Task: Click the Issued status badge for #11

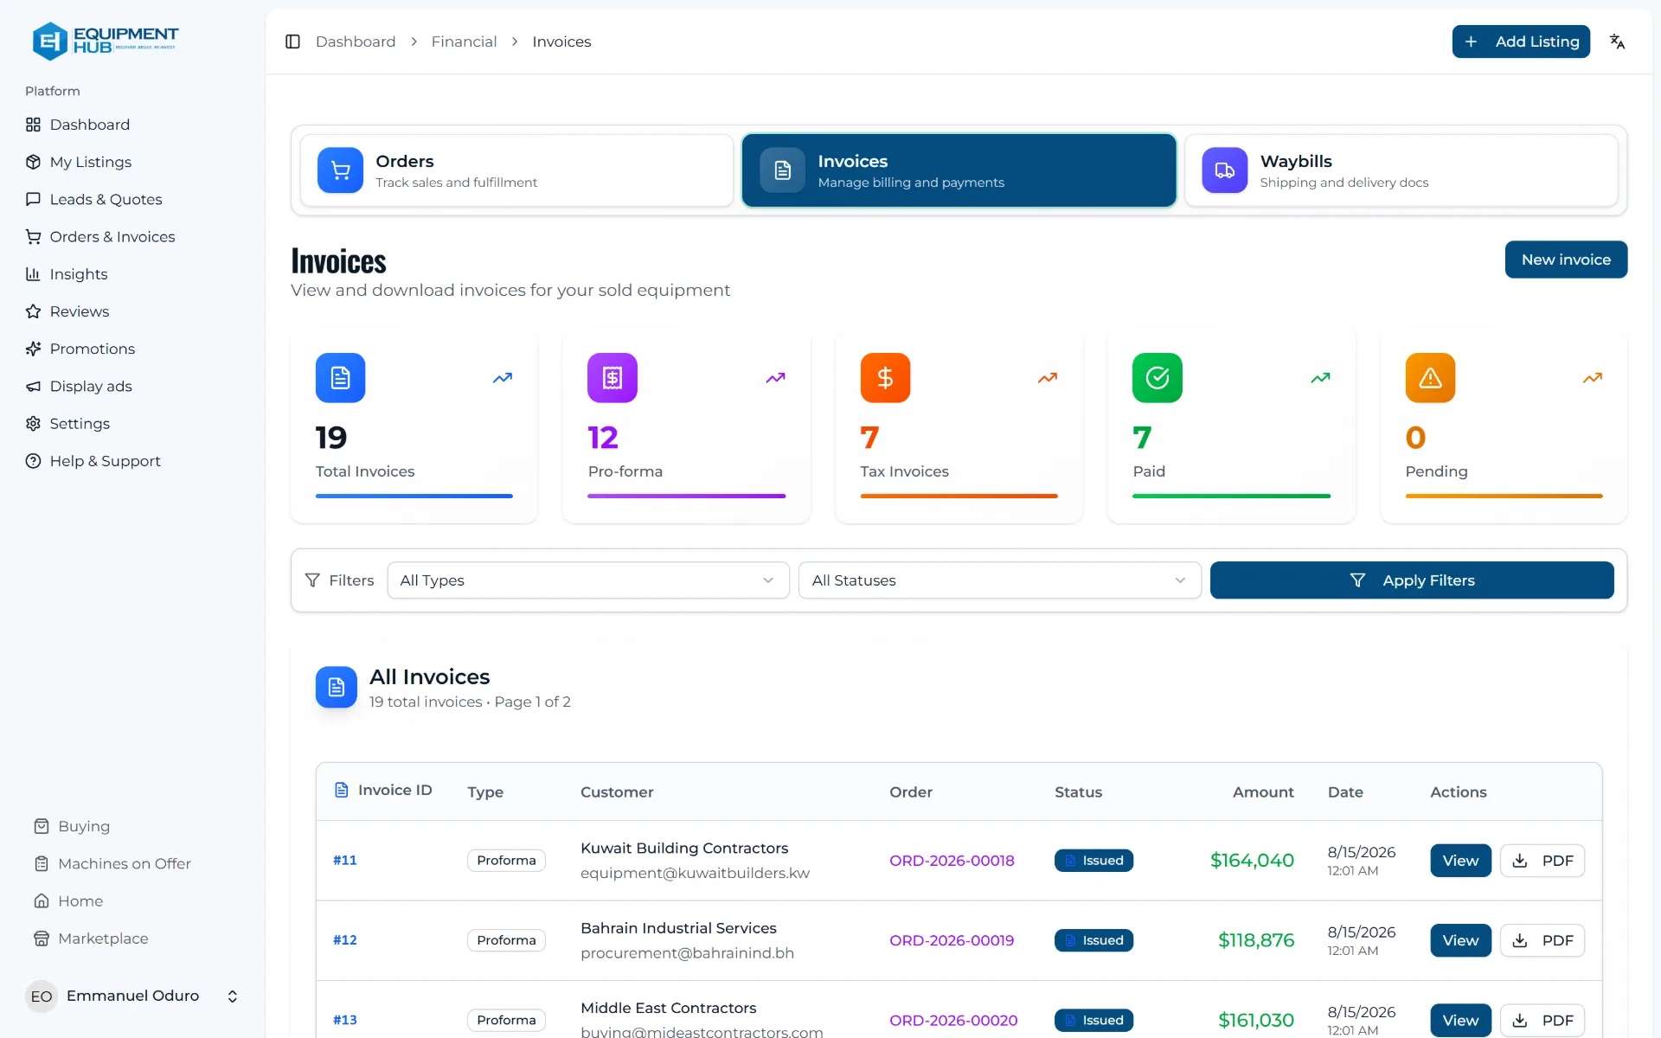Action: (1093, 861)
